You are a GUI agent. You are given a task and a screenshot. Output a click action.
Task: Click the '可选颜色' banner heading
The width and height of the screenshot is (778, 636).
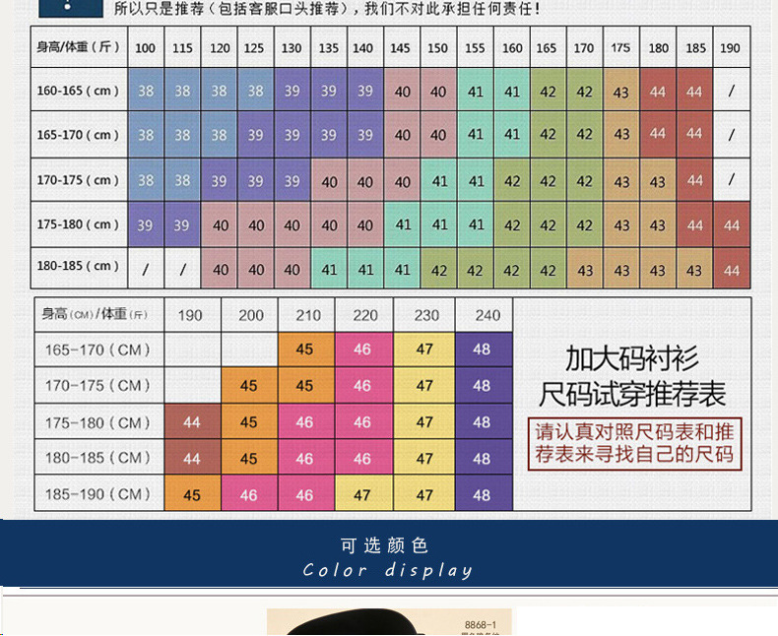pyautogui.click(x=384, y=545)
